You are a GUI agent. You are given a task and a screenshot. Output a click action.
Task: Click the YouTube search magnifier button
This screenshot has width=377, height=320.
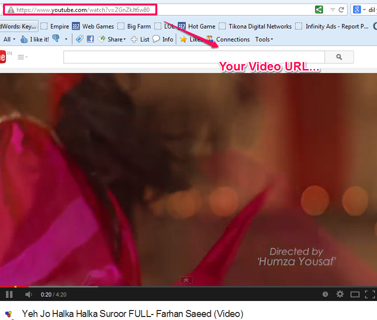(339, 57)
